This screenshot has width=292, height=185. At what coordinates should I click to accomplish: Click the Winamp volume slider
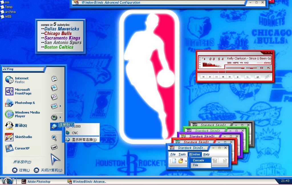click(x=235, y=68)
